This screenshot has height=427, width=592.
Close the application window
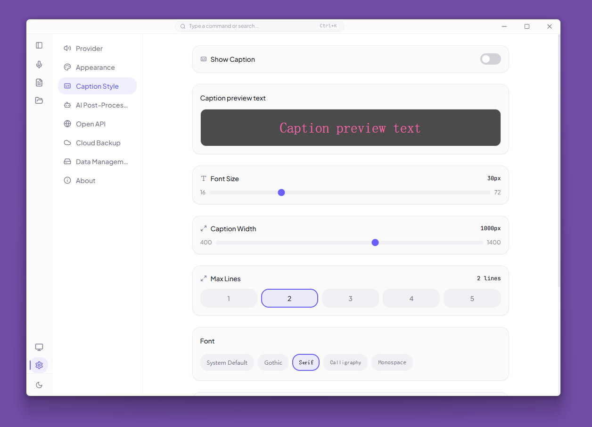pyautogui.click(x=550, y=26)
